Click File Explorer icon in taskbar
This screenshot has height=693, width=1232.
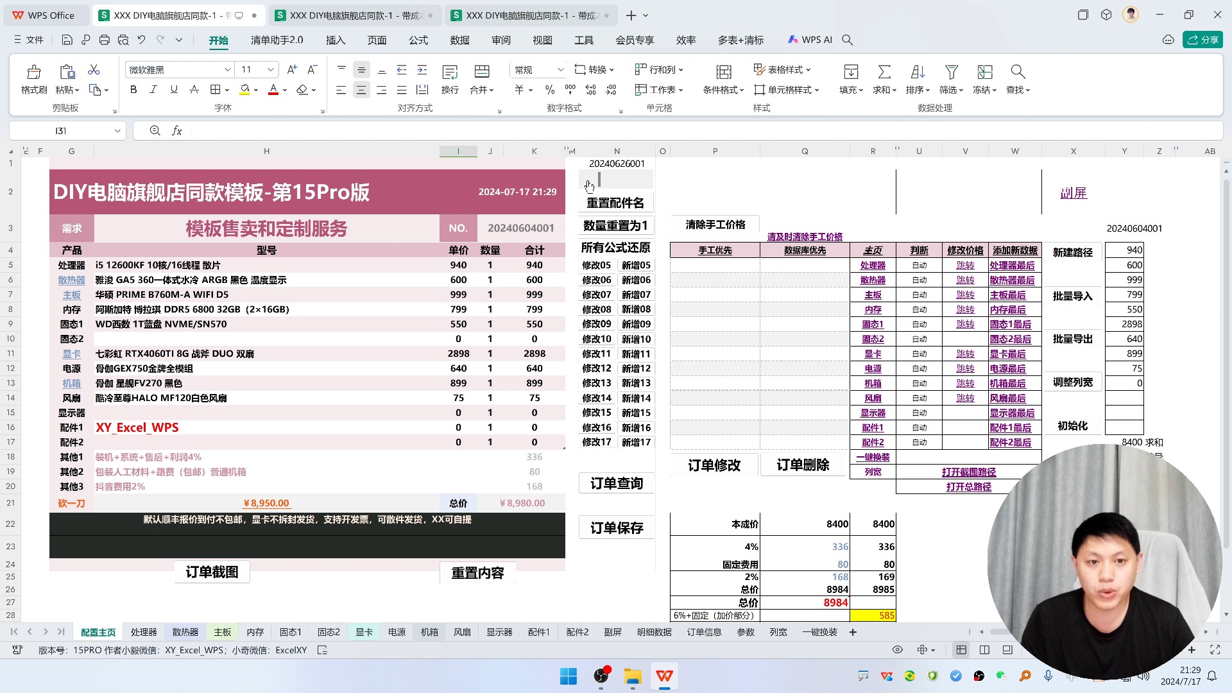[x=633, y=676]
